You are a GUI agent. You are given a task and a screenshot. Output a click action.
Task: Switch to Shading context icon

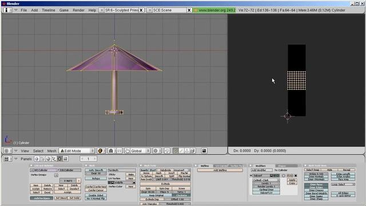pos(48,159)
